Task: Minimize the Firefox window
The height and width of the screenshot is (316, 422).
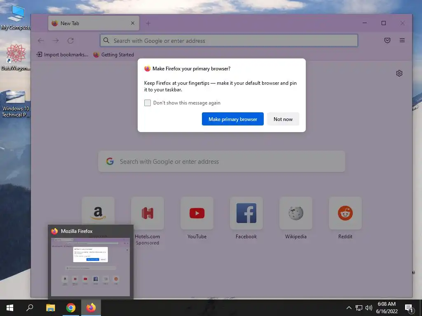Action: tap(365, 23)
